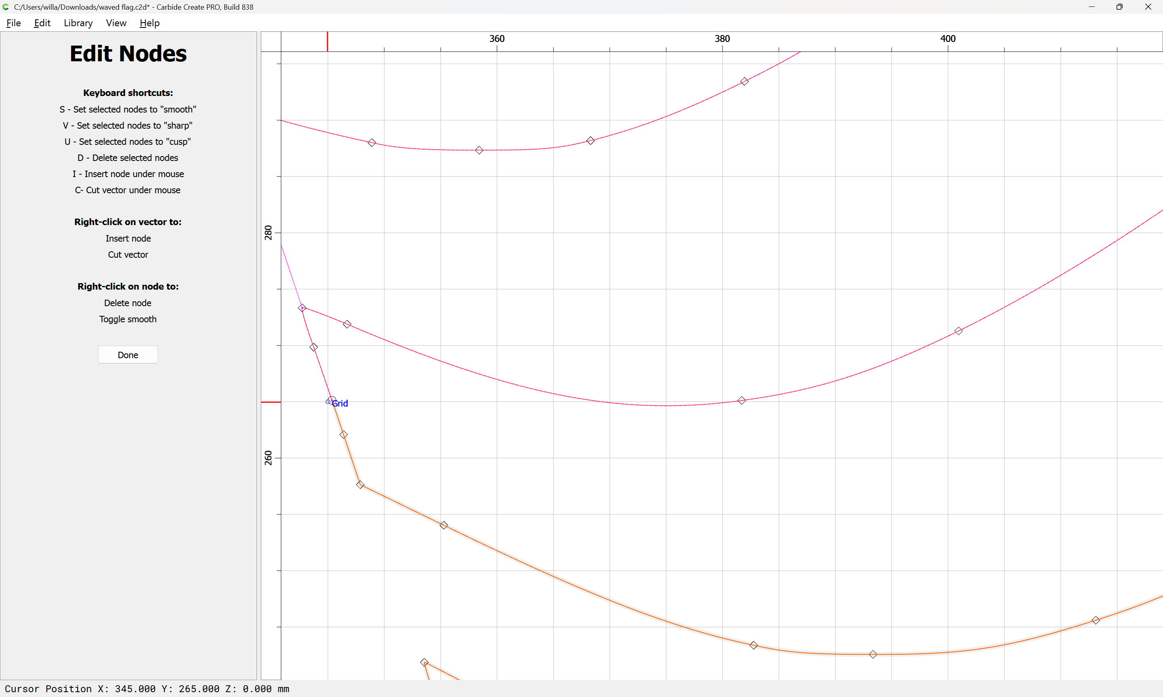Click the middle pink curve's bottom node below 380
Viewport: 1163px width, 697px height.
(741, 401)
